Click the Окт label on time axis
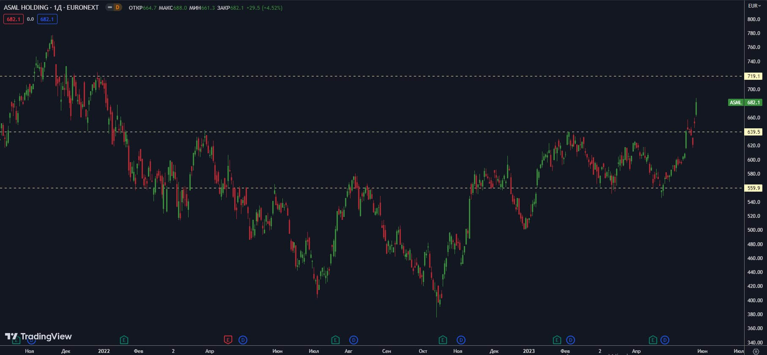The image size is (767, 355). coord(423,351)
